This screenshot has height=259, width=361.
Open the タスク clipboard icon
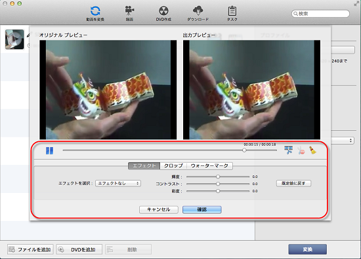[x=232, y=14]
